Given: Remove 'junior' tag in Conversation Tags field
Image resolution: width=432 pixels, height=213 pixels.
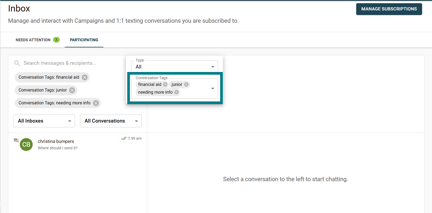Looking at the screenshot, I should tap(186, 85).
